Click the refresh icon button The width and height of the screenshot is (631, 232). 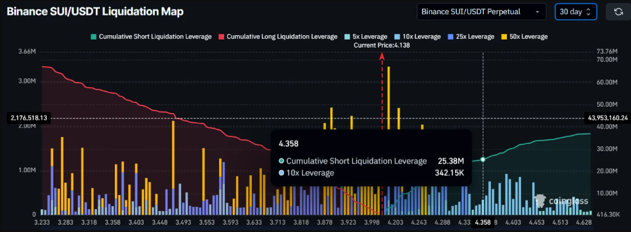pyautogui.click(x=619, y=12)
